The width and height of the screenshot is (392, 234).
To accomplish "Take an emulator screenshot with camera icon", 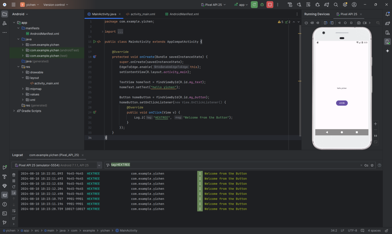I will point(359,23).
